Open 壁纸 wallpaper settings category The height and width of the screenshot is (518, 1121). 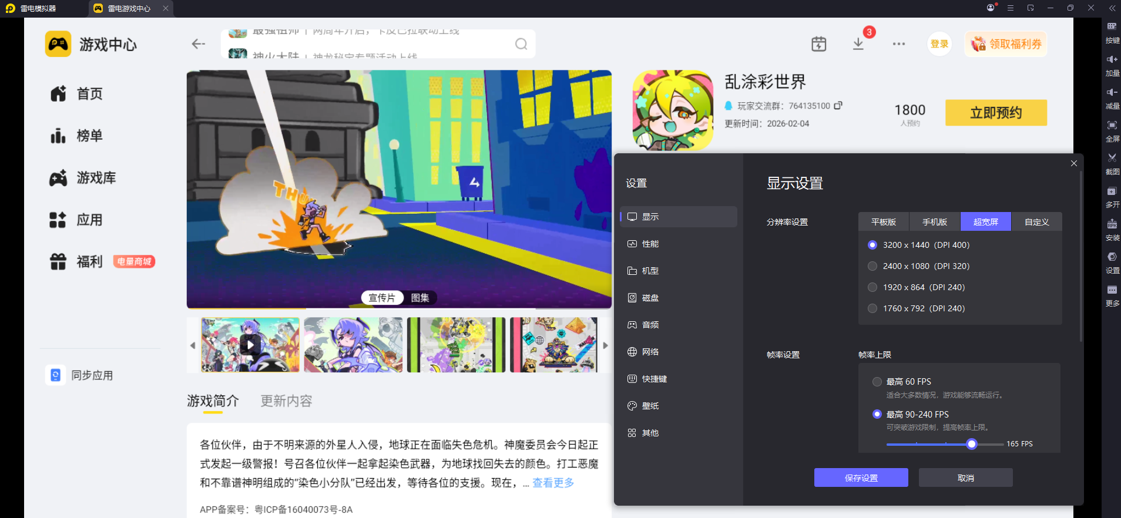[x=679, y=406]
